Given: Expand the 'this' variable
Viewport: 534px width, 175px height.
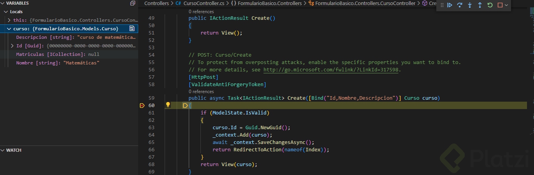Looking at the screenshot, I should click(9, 20).
